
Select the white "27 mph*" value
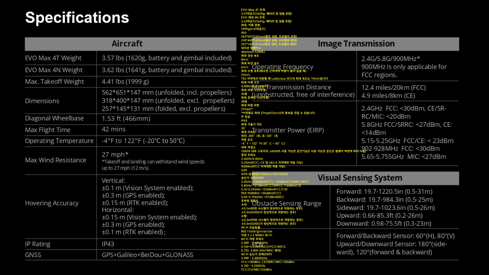115,154
